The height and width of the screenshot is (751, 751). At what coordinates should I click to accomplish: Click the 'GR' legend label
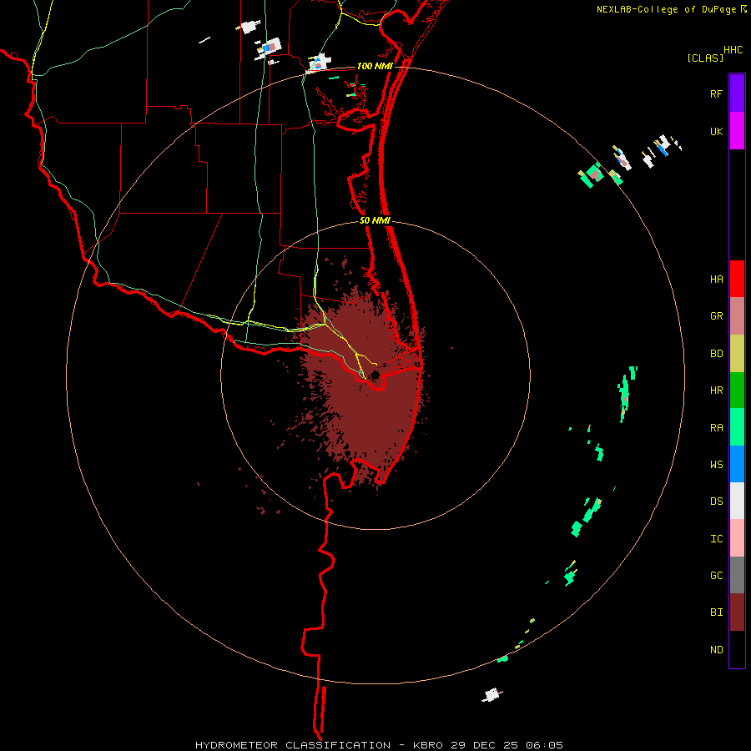click(x=716, y=316)
